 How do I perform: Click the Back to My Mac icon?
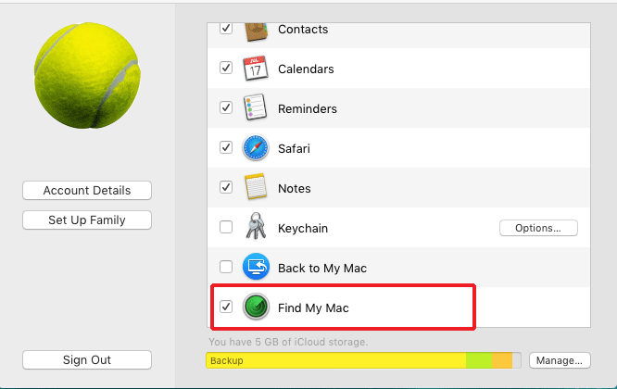coord(256,268)
